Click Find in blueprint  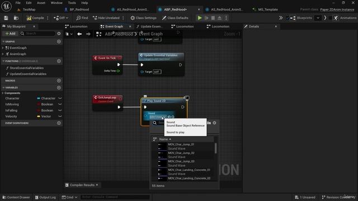82,18
